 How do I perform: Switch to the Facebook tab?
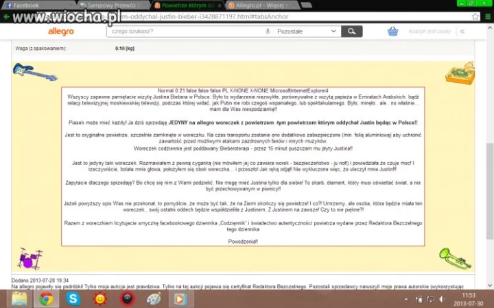pos(38,5)
